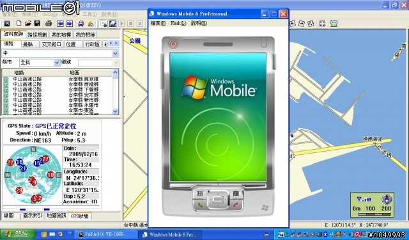
Task: Switch to the GPS狀態 bottom tab
Action: pos(79,216)
